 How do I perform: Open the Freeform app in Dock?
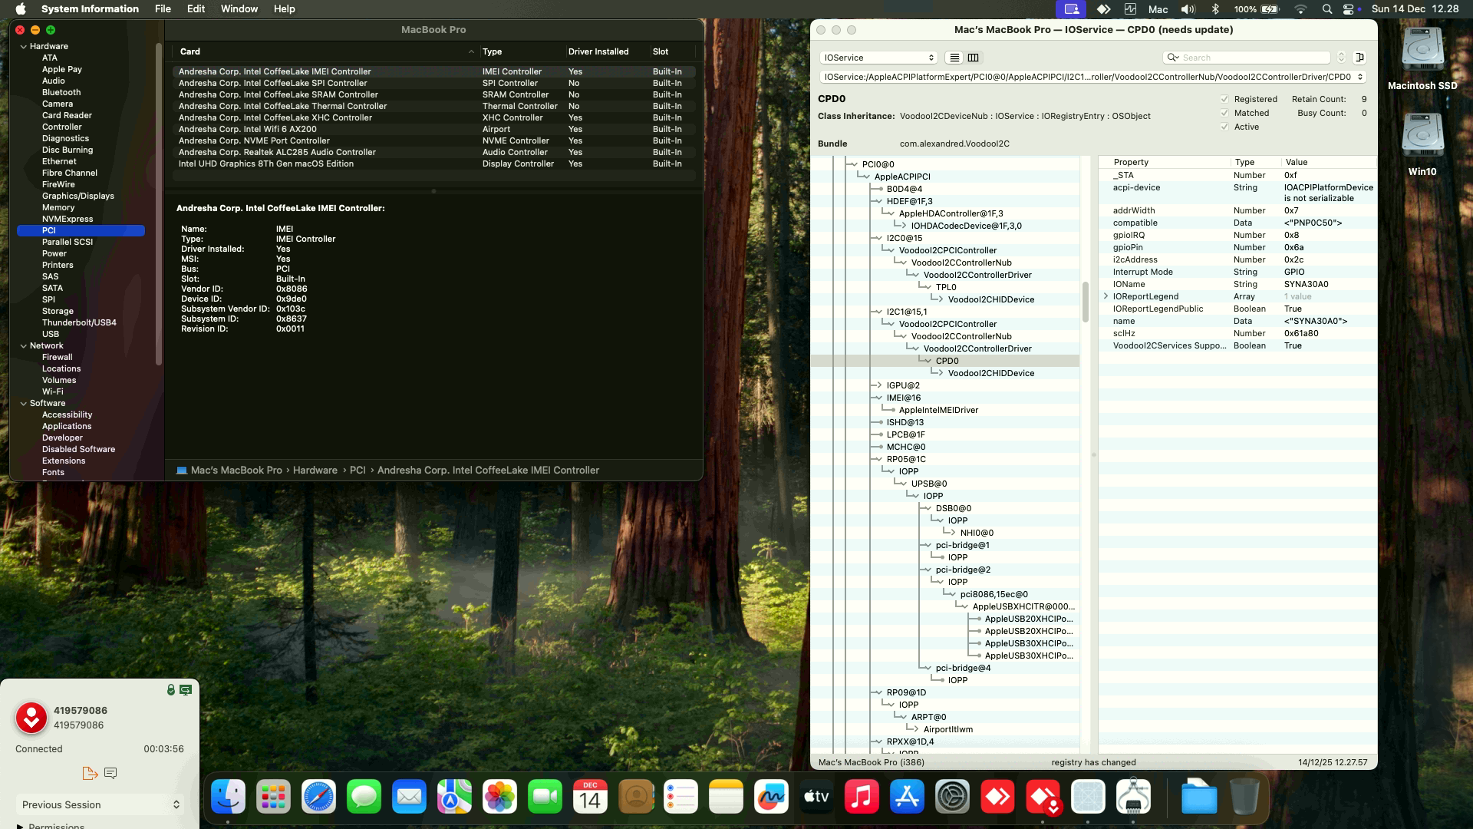tap(771, 798)
